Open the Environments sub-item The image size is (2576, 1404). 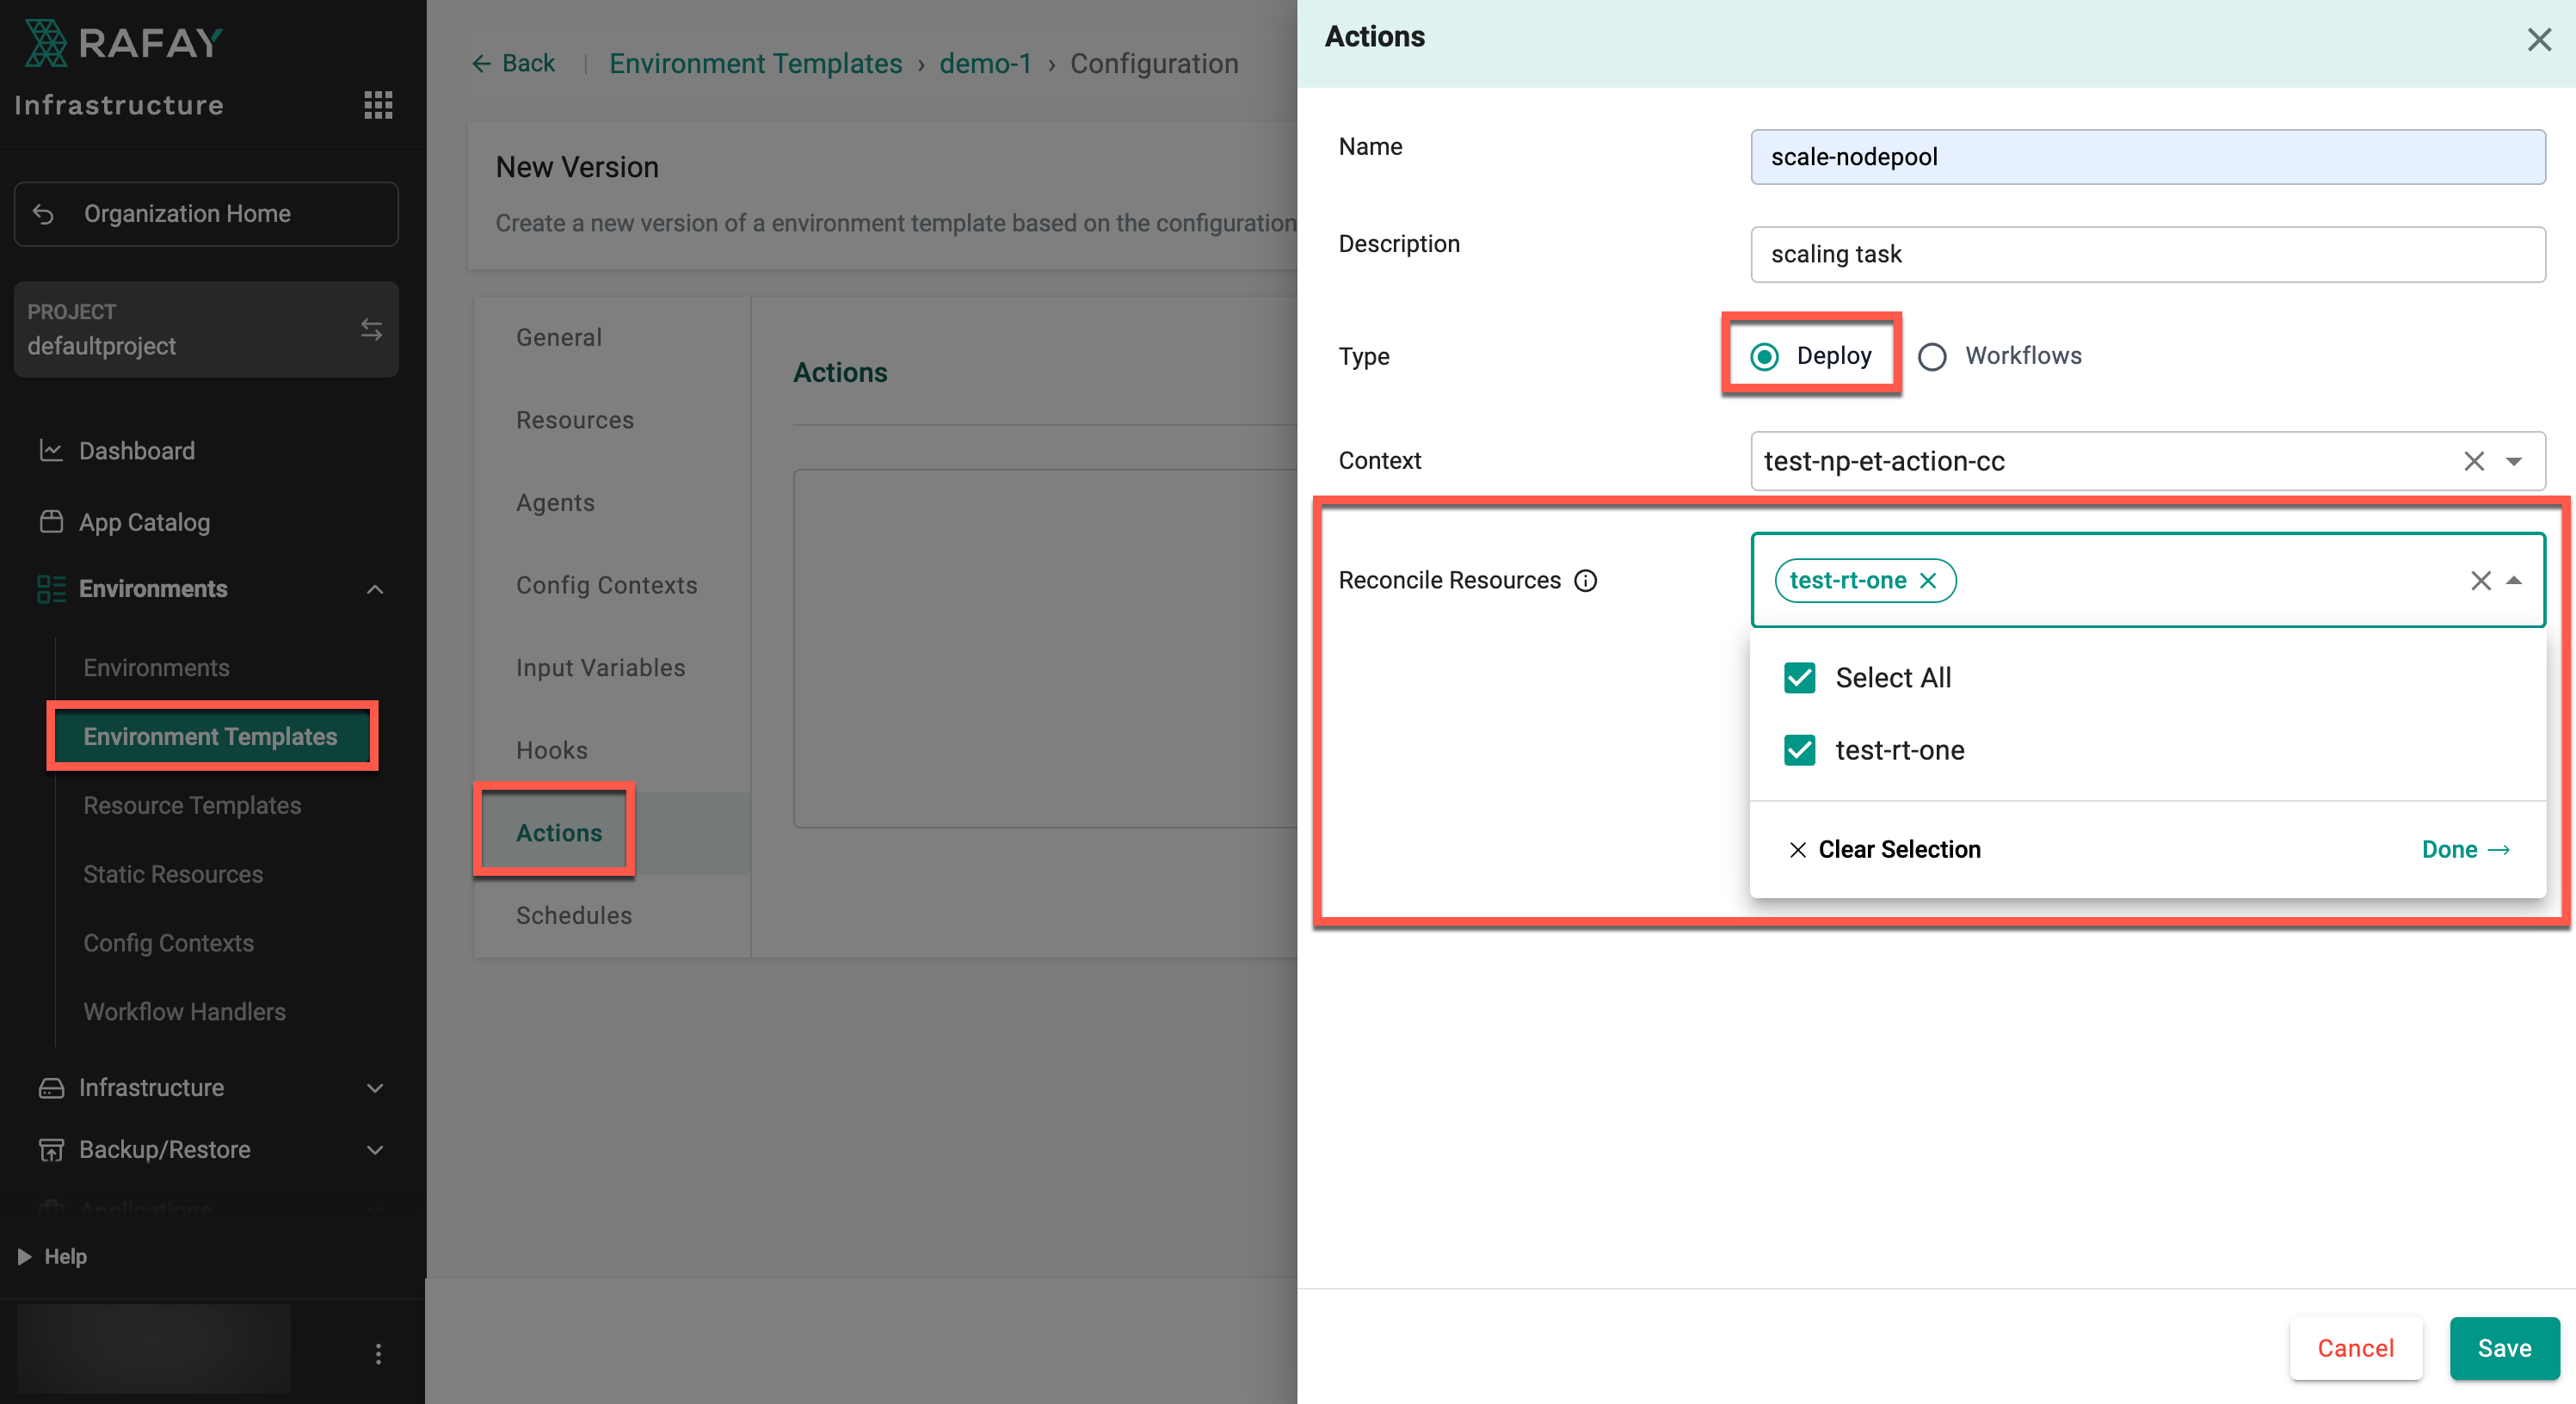click(x=156, y=668)
